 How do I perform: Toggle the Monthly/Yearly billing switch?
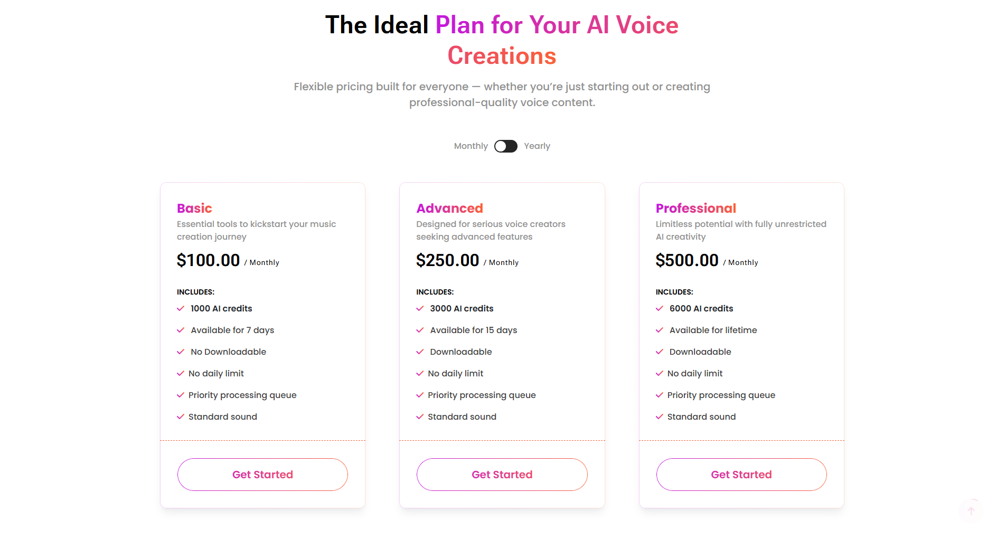point(505,146)
